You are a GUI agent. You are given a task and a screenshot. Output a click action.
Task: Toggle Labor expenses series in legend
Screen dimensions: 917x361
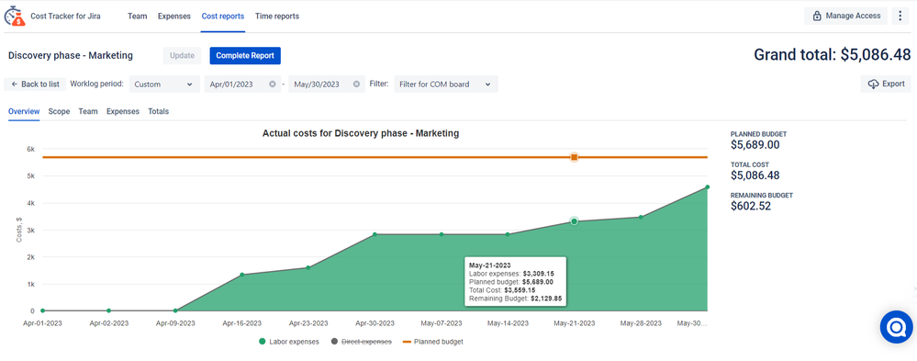click(288, 342)
